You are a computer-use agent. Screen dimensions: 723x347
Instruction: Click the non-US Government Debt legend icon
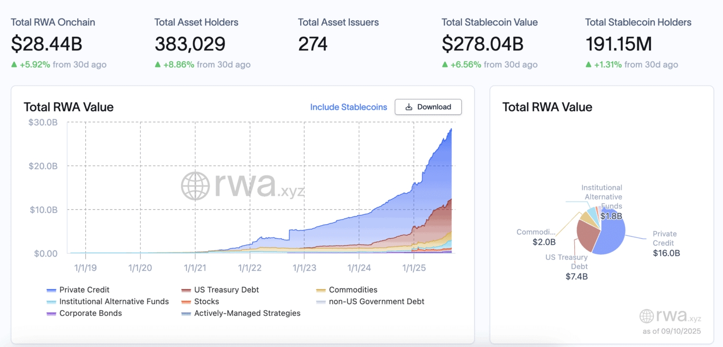coord(321,302)
